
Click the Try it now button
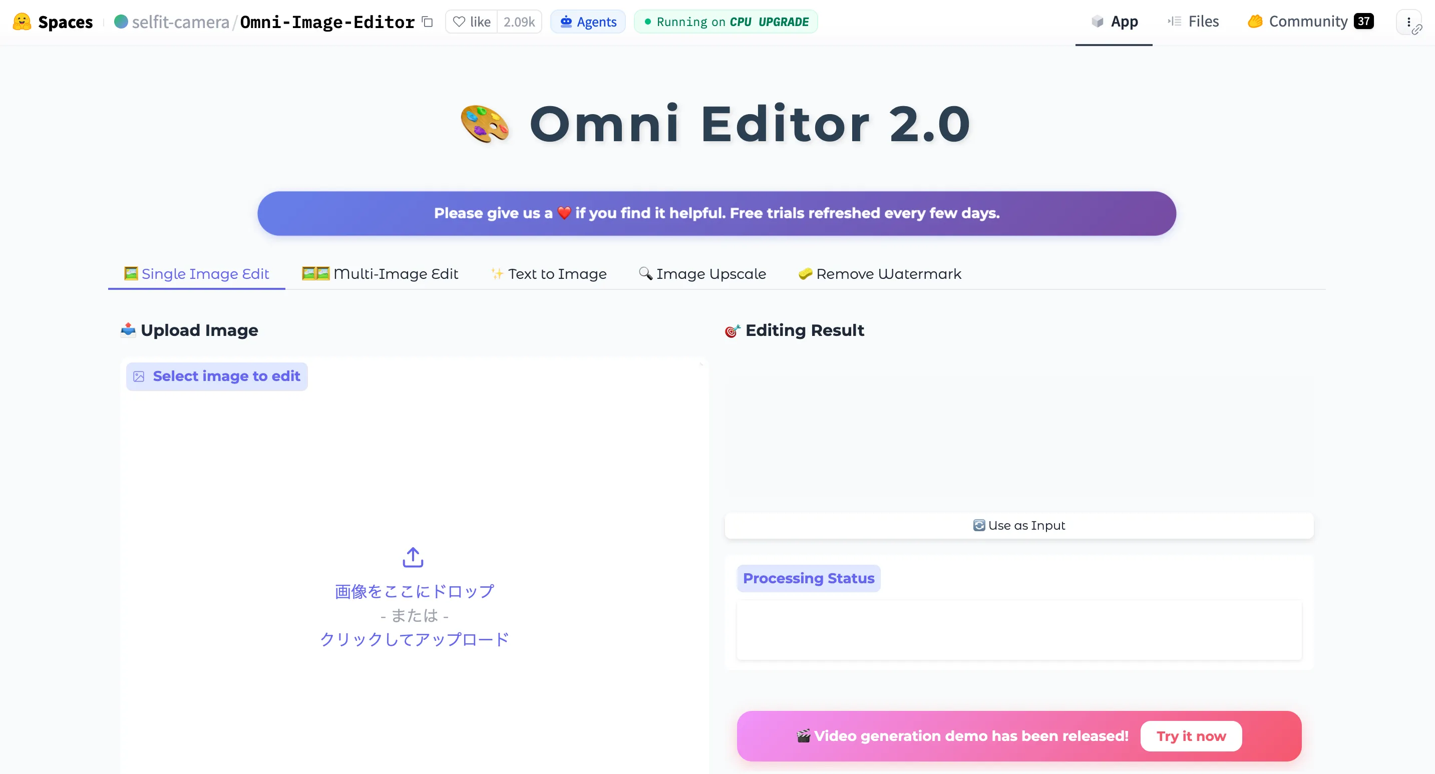[x=1191, y=736]
